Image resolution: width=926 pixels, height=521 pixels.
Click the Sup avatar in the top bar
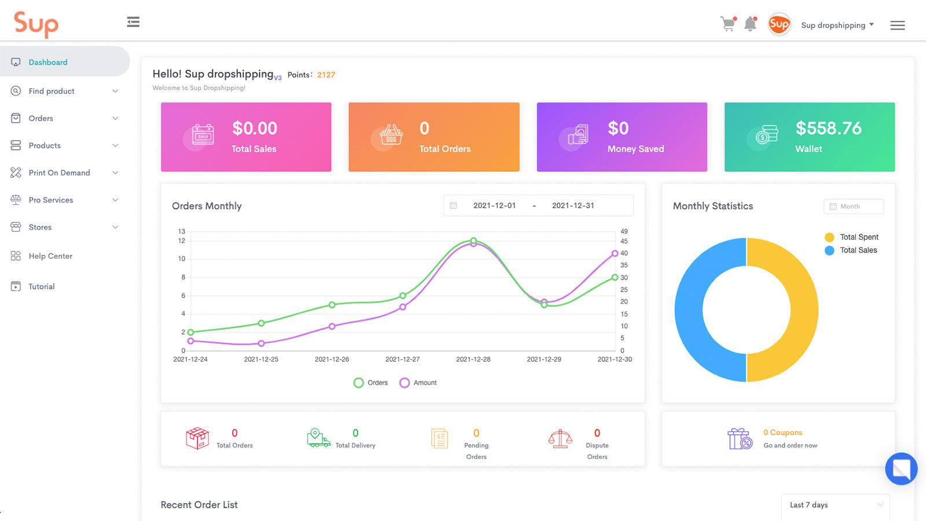click(779, 24)
